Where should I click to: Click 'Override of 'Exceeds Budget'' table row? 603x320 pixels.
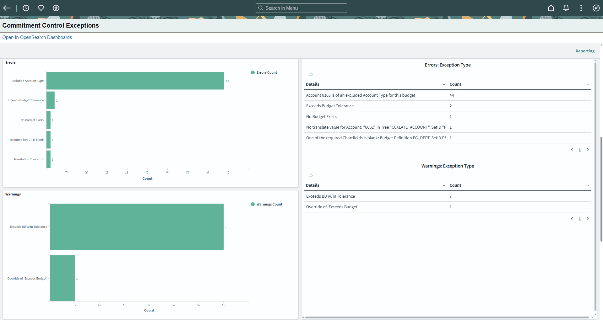pyautogui.click(x=448, y=207)
